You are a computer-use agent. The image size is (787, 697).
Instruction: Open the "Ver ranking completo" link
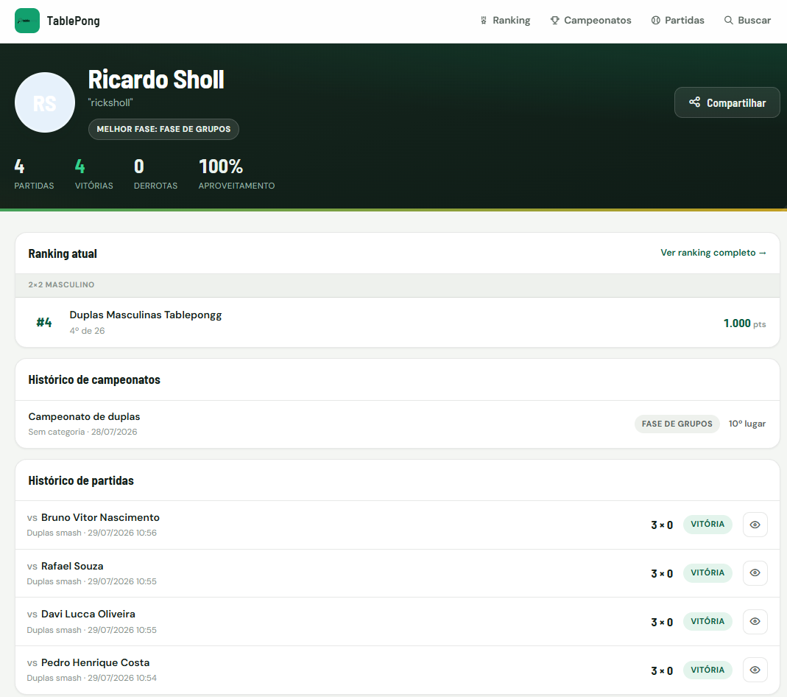pyautogui.click(x=713, y=253)
